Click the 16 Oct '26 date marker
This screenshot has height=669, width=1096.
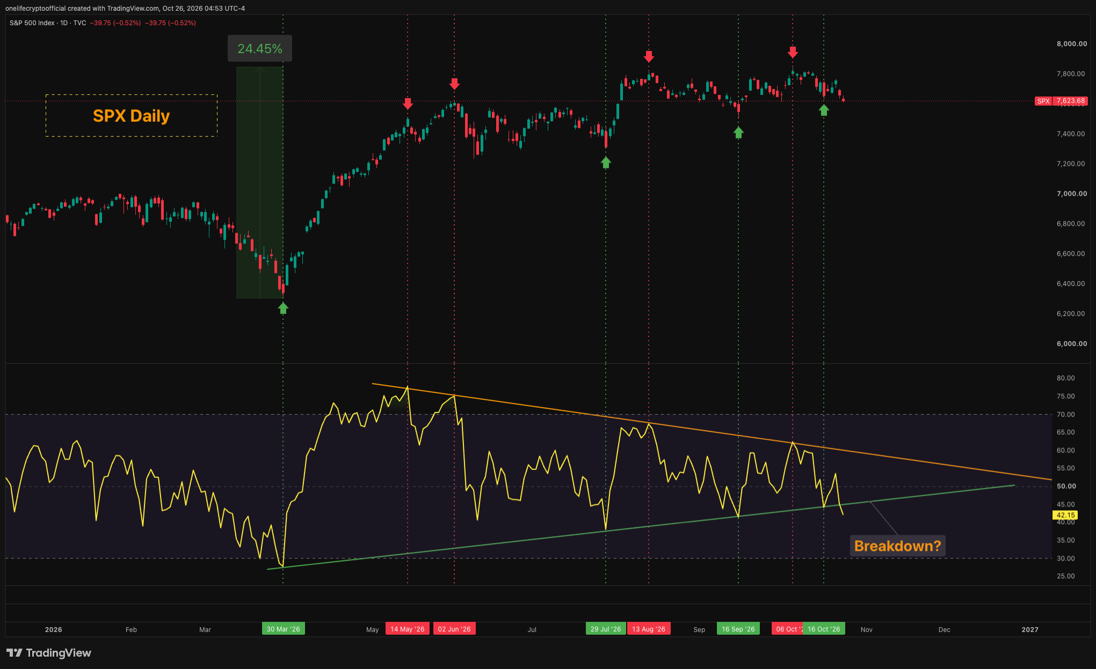click(824, 629)
